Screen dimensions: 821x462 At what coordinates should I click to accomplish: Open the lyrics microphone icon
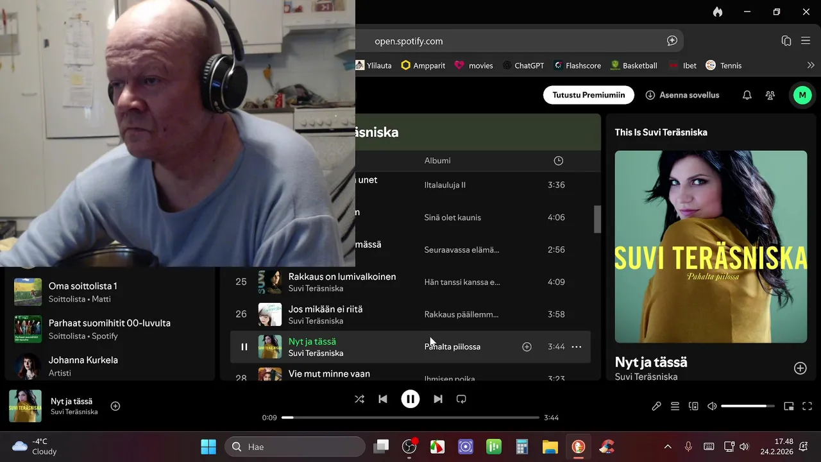pyautogui.click(x=656, y=406)
